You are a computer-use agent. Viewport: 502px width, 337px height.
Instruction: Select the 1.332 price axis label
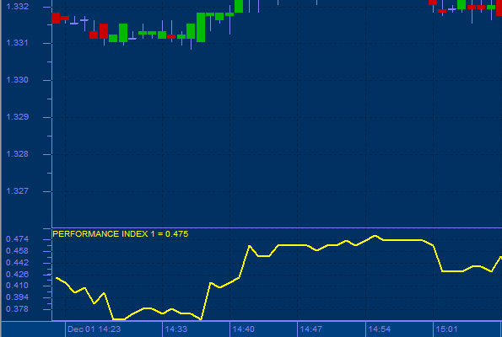point(17,7)
